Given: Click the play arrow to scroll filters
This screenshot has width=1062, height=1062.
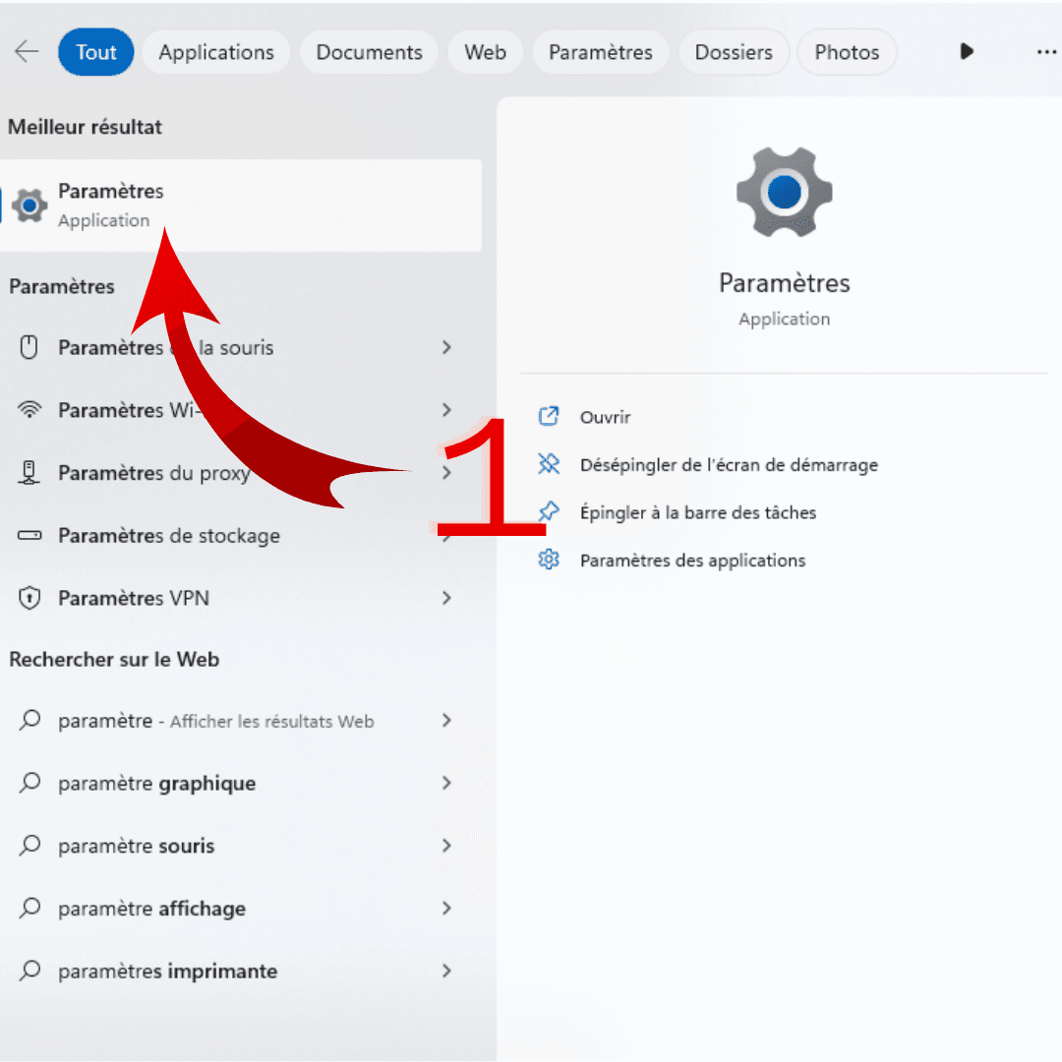Looking at the screenshot, I should pos(967,52).
